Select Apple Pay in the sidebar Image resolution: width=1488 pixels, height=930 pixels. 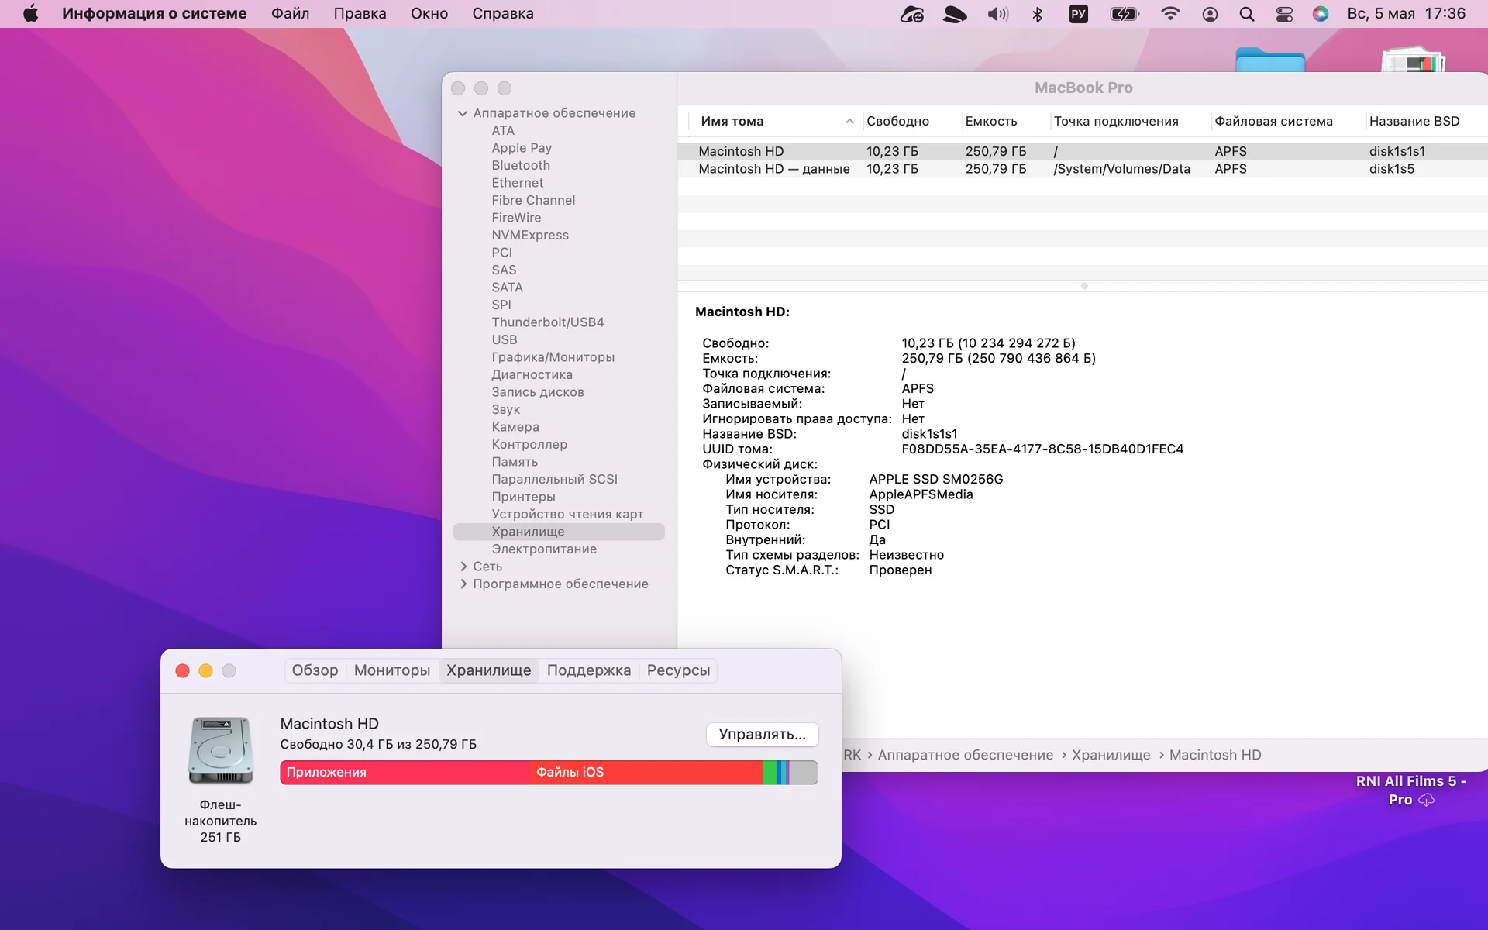point(522,148)
